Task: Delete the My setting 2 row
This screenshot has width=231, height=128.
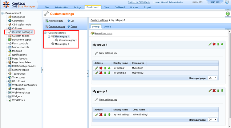Action: coord(101,73)
